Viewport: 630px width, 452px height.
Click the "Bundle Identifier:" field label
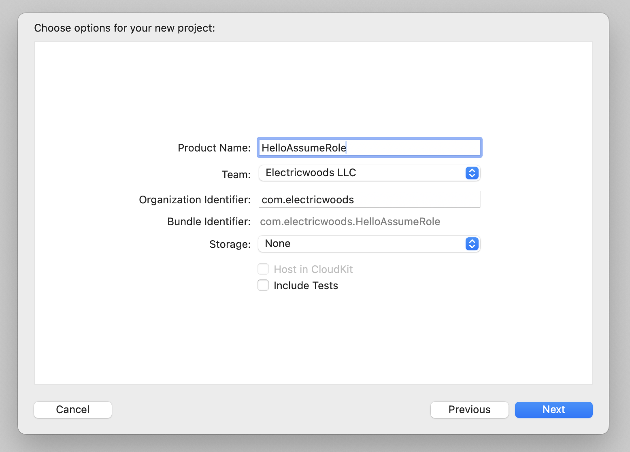coord(209,222)
